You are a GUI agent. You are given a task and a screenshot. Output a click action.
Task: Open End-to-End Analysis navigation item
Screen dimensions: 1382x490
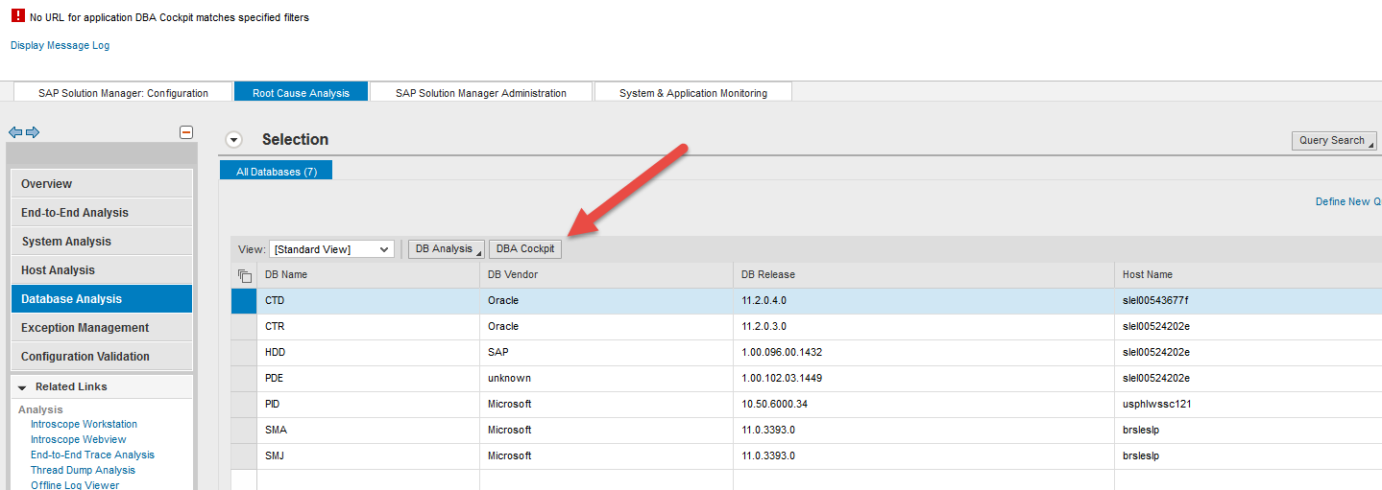pyautogui.click(x=102, y=213)
